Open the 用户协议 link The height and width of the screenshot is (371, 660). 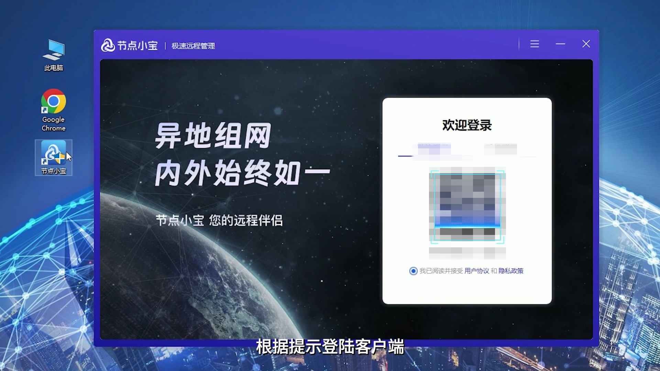click(x=476, y=271)
